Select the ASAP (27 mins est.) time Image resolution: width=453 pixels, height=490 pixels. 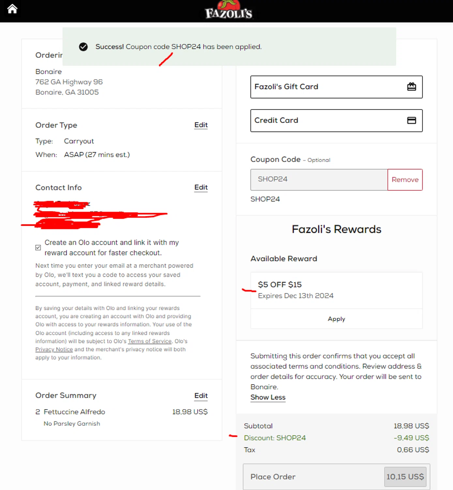97,155
